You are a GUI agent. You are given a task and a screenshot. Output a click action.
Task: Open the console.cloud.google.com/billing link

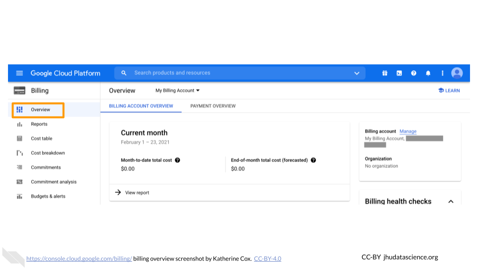79,259
